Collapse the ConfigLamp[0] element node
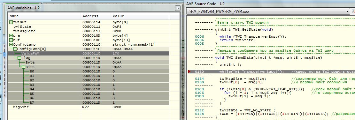Image resolution: width=355 pixels, height=120 pixels. [15, 49]
